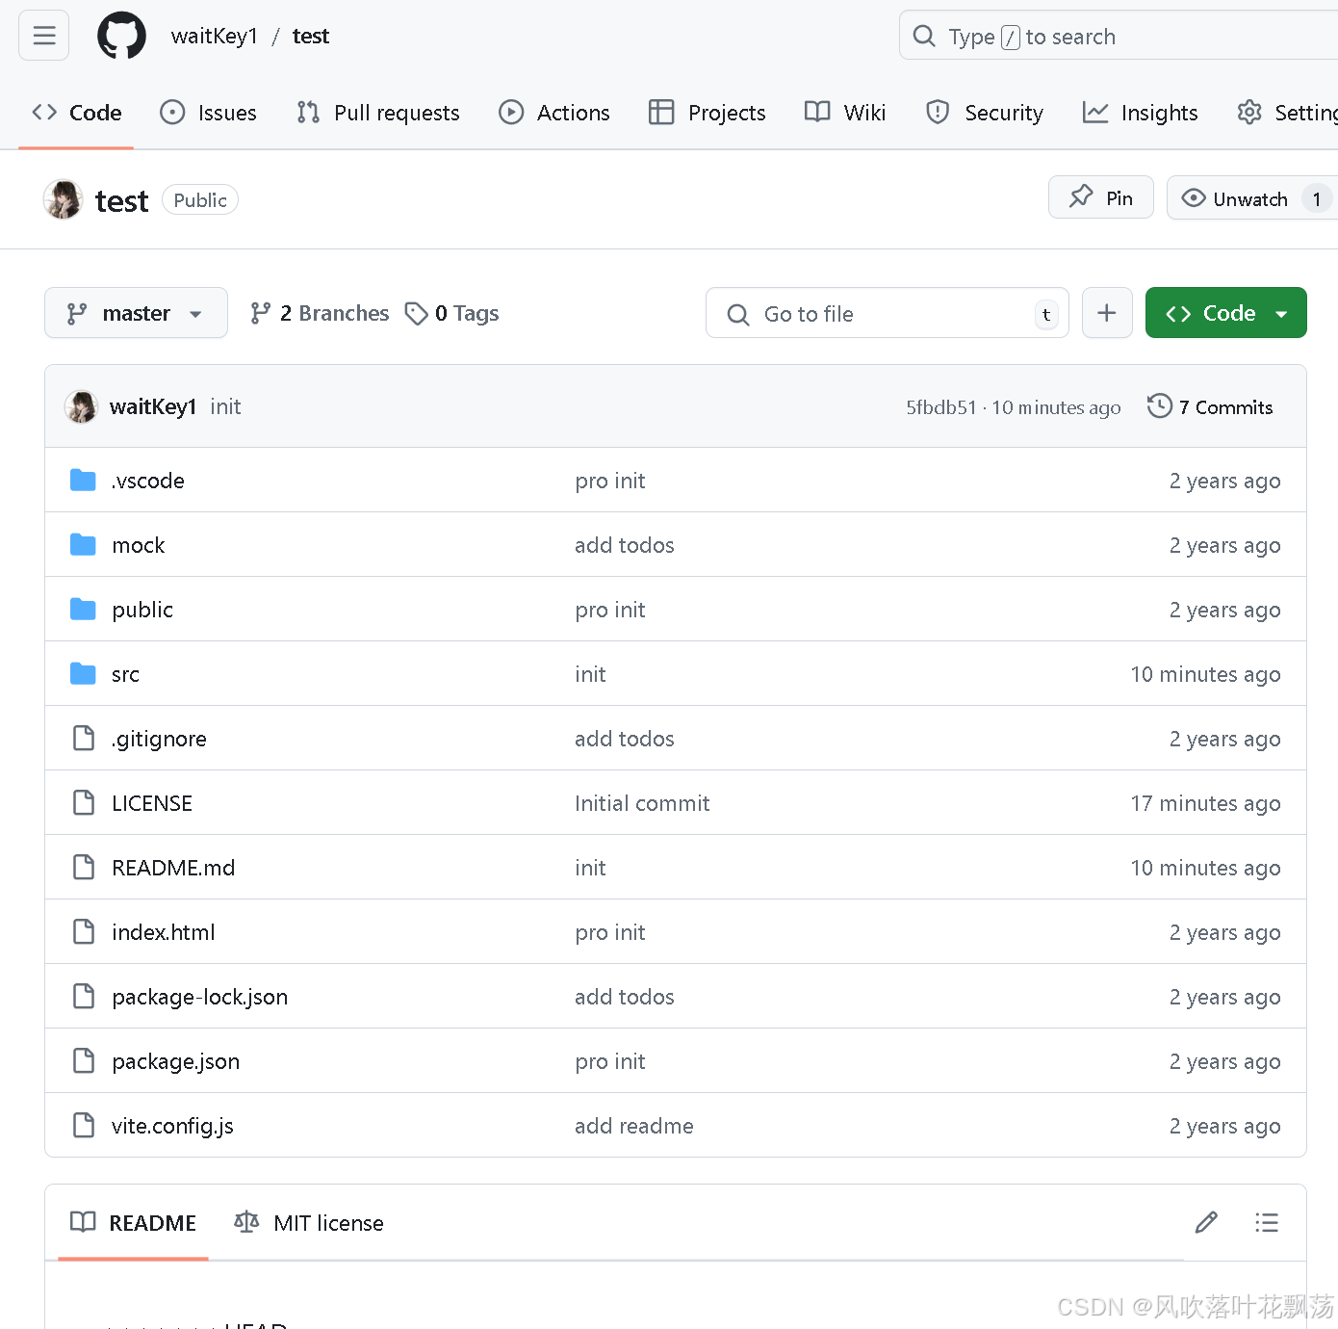
Task: Edit the README with the pencil icon
Action: pyautogui.click(x=1206, y=1222)
